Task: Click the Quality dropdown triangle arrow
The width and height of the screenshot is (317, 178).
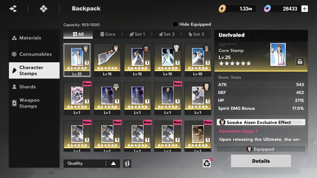Action: click(x=113, y=163)
